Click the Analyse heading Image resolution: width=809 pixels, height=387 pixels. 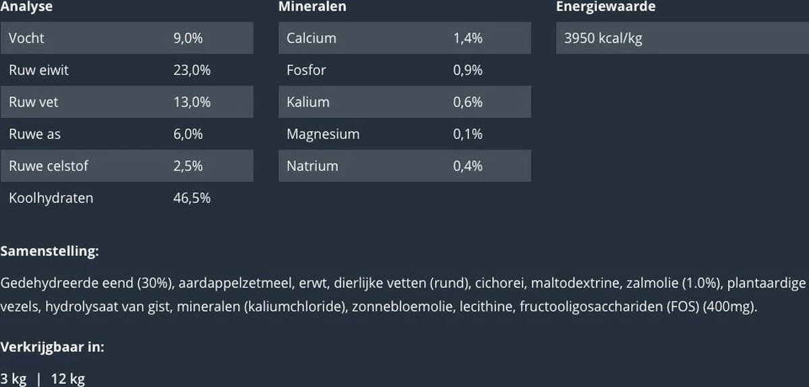(27, 7)
